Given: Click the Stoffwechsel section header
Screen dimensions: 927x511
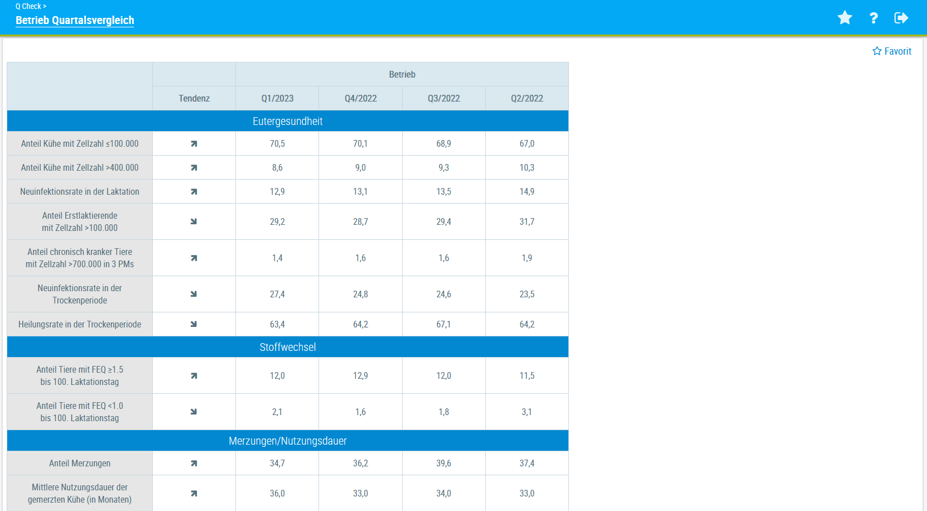Looking at the screenshot, I should (287, 347).
